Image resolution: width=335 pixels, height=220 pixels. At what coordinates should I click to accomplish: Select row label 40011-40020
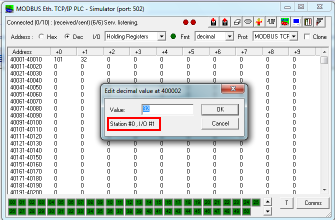26,66
